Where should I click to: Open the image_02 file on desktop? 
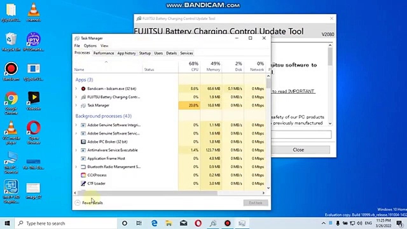pyautogui.click(x=33, y=191)
